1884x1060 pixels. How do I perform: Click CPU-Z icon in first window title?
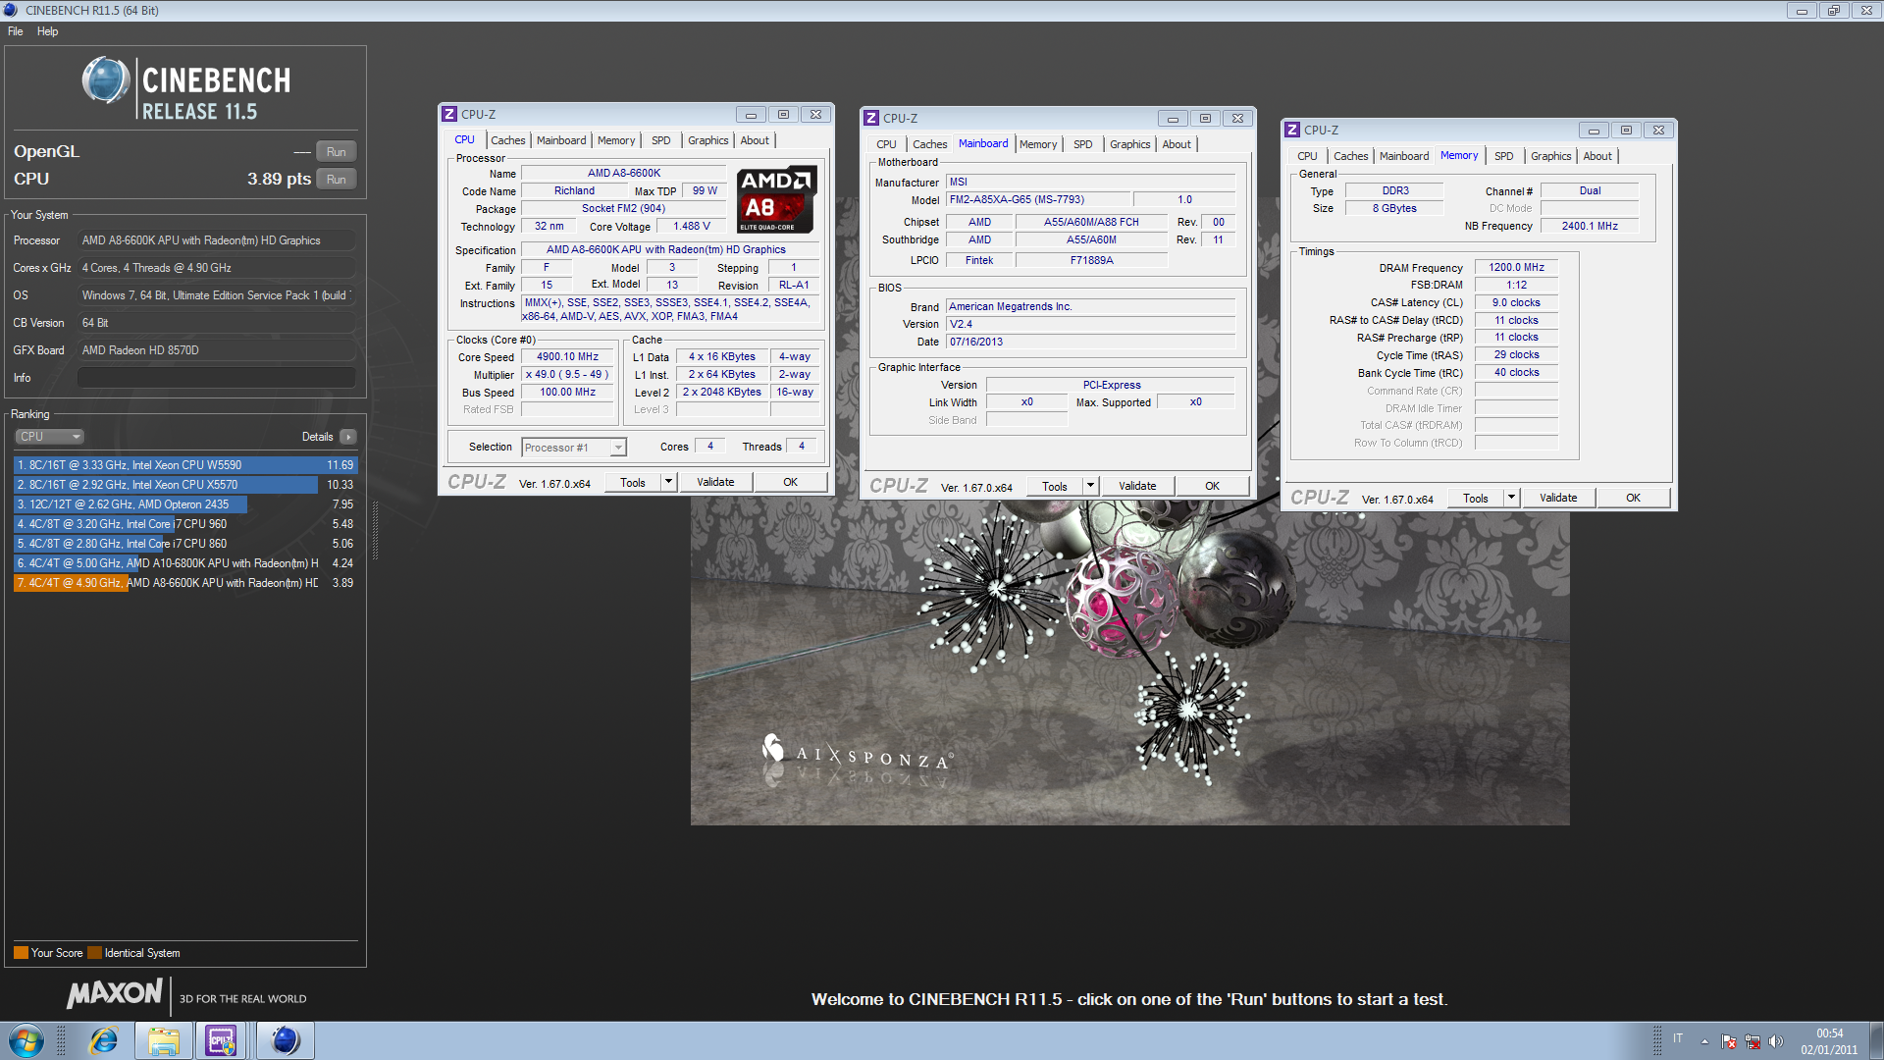coord(449,115)
